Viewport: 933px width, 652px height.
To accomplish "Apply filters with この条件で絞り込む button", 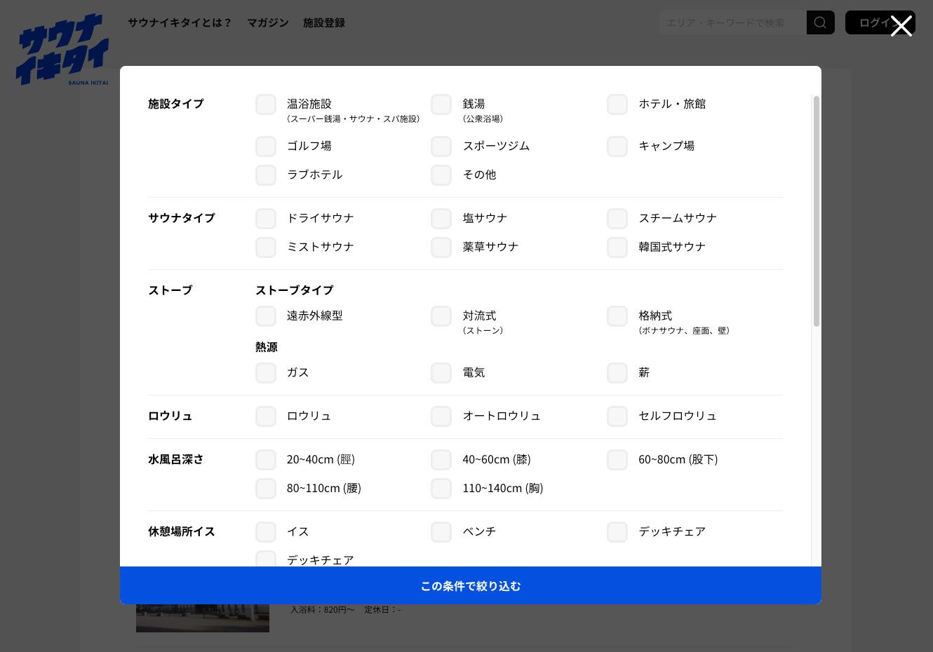I will [x=471, y=585].
